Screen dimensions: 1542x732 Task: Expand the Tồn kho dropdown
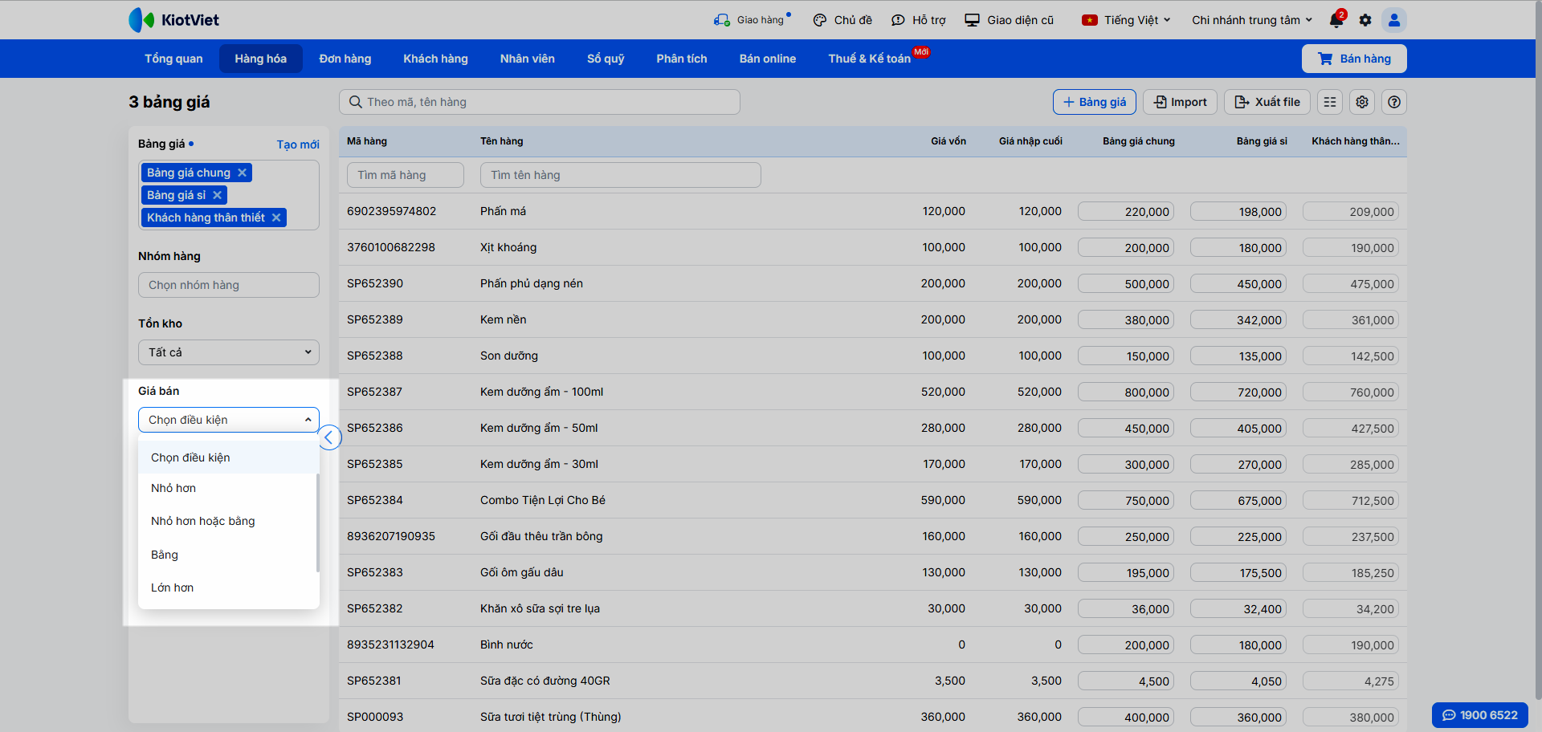click(x=229, y=352)
